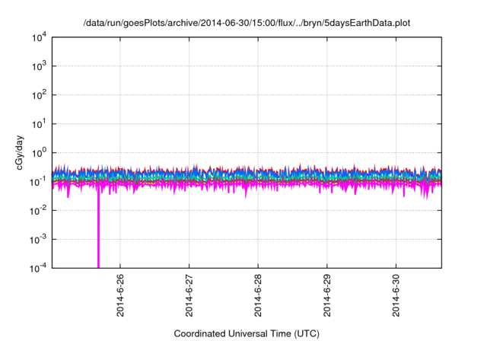This screenshot has height=341, width=487.
Task: Click the 2014-6-28 date tick label
Action: pos(258,295)
